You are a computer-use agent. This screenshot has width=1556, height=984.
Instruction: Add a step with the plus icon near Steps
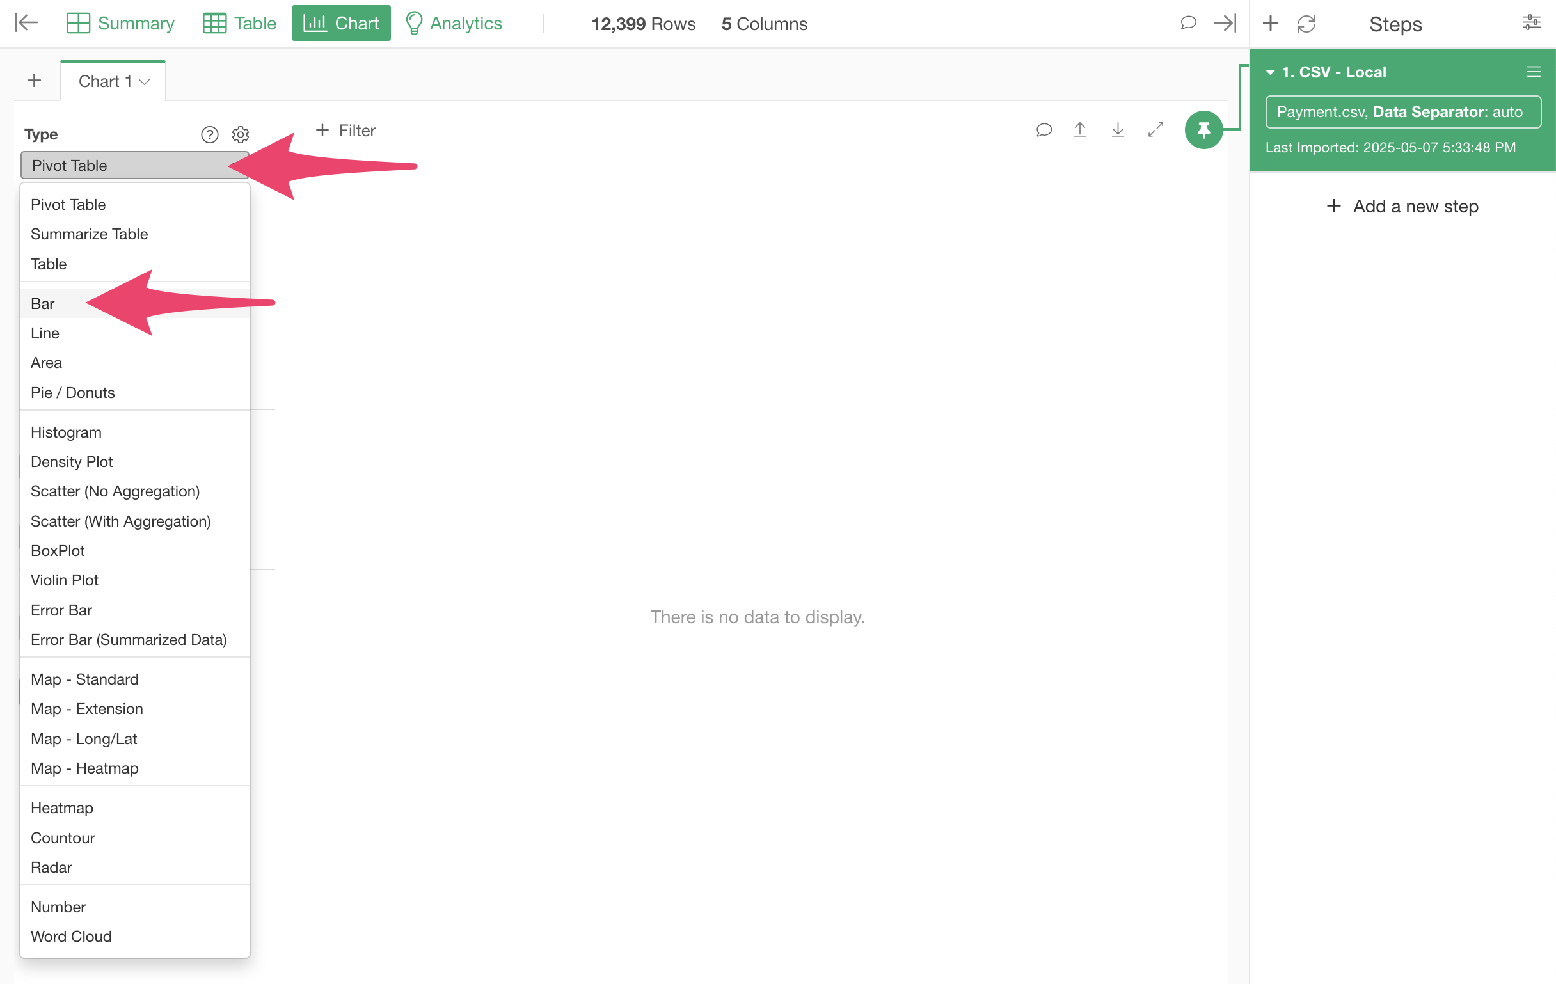click(1271, 23)
